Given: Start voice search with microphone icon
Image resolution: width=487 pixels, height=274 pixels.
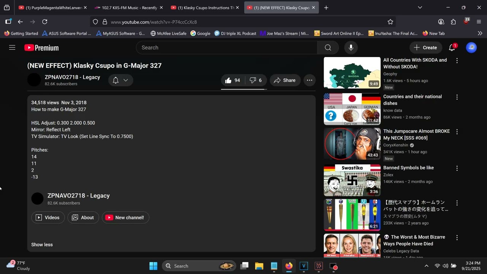Looking at the screenshot, I should [x=351, y=48].
